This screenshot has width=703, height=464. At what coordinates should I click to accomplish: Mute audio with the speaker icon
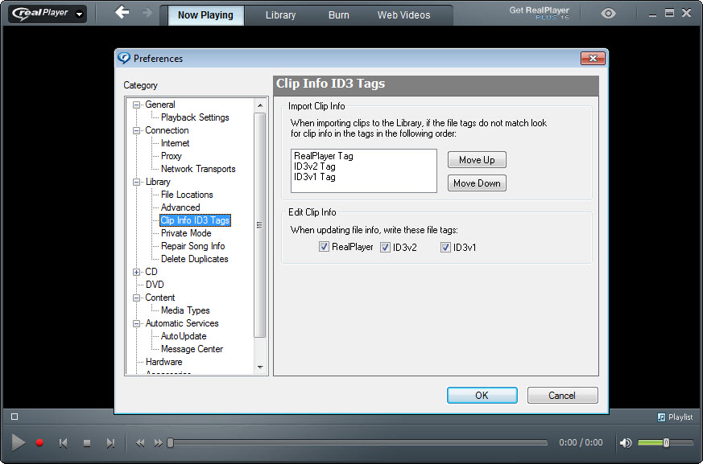pyautogui.click(x=626, y=443)
